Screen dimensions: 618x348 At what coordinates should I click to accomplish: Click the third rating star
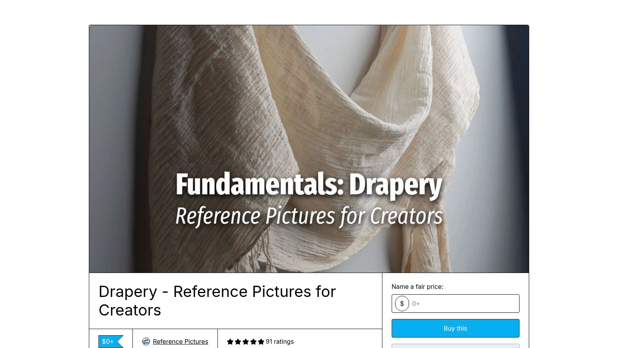246,341
